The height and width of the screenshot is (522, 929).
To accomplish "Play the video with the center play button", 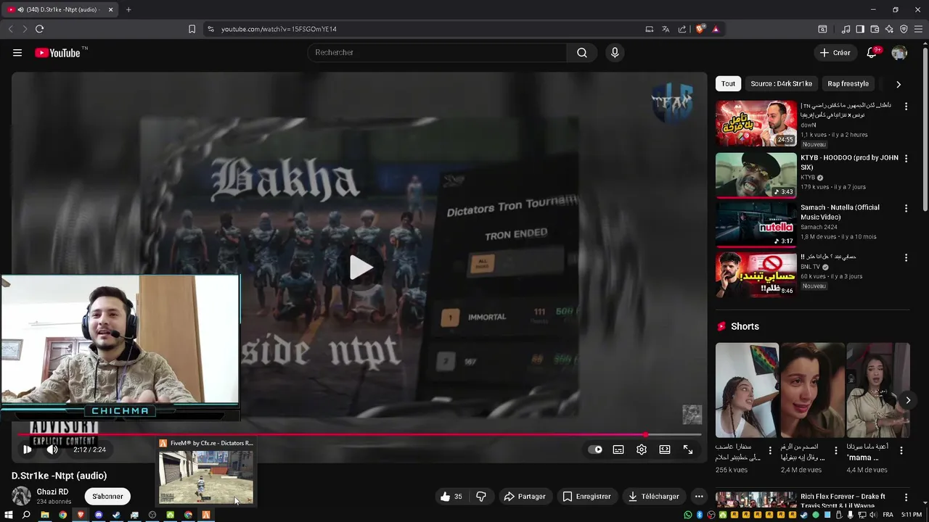I will [x=360, y=268].
